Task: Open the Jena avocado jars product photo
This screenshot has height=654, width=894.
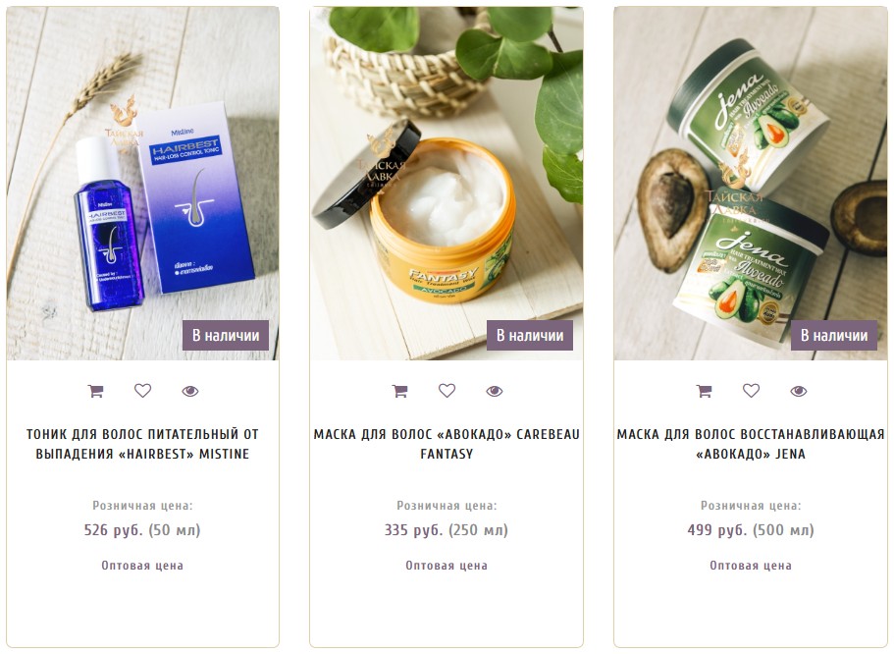Action: pyautogui.click(x=751, y=184)
